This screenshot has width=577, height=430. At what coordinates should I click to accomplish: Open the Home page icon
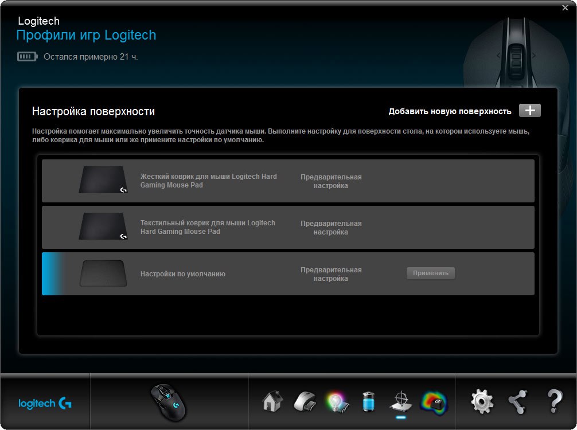272,401
